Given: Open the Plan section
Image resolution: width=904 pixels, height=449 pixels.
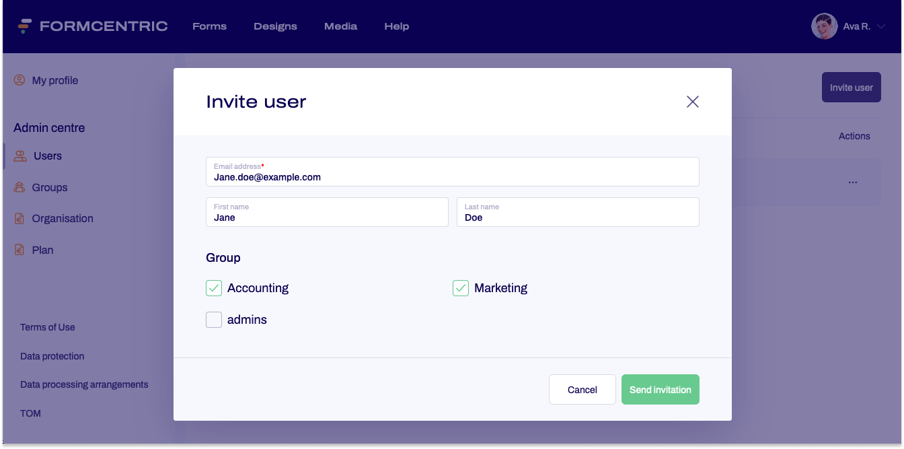Looking at the screenshot, I should pyautogui.click(x=43, y=249).
